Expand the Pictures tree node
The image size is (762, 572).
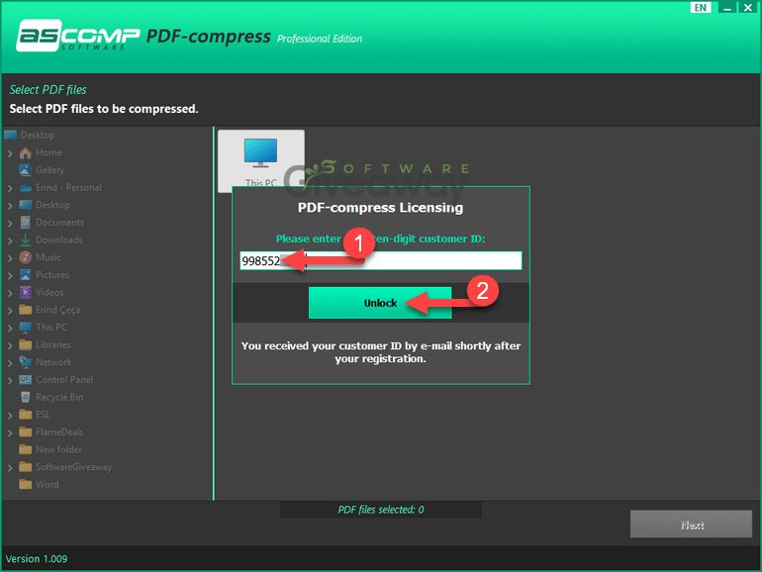click(x=10, y=275)
